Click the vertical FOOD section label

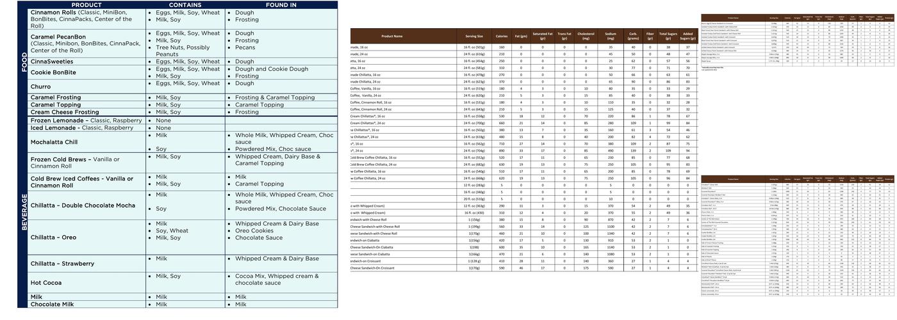coord(24,62)
